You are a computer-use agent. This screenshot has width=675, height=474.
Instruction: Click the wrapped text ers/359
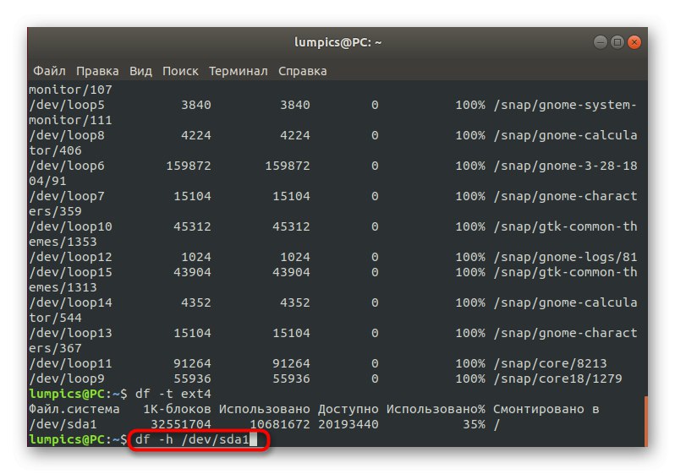[55, 211]
